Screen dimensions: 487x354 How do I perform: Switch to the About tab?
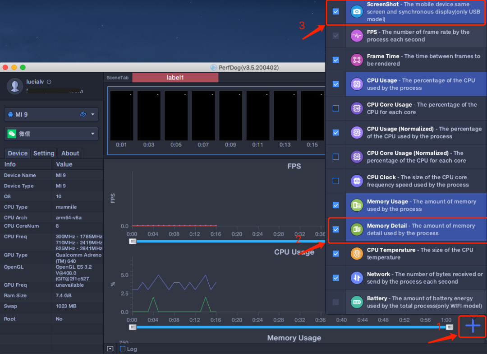[70, 154]
